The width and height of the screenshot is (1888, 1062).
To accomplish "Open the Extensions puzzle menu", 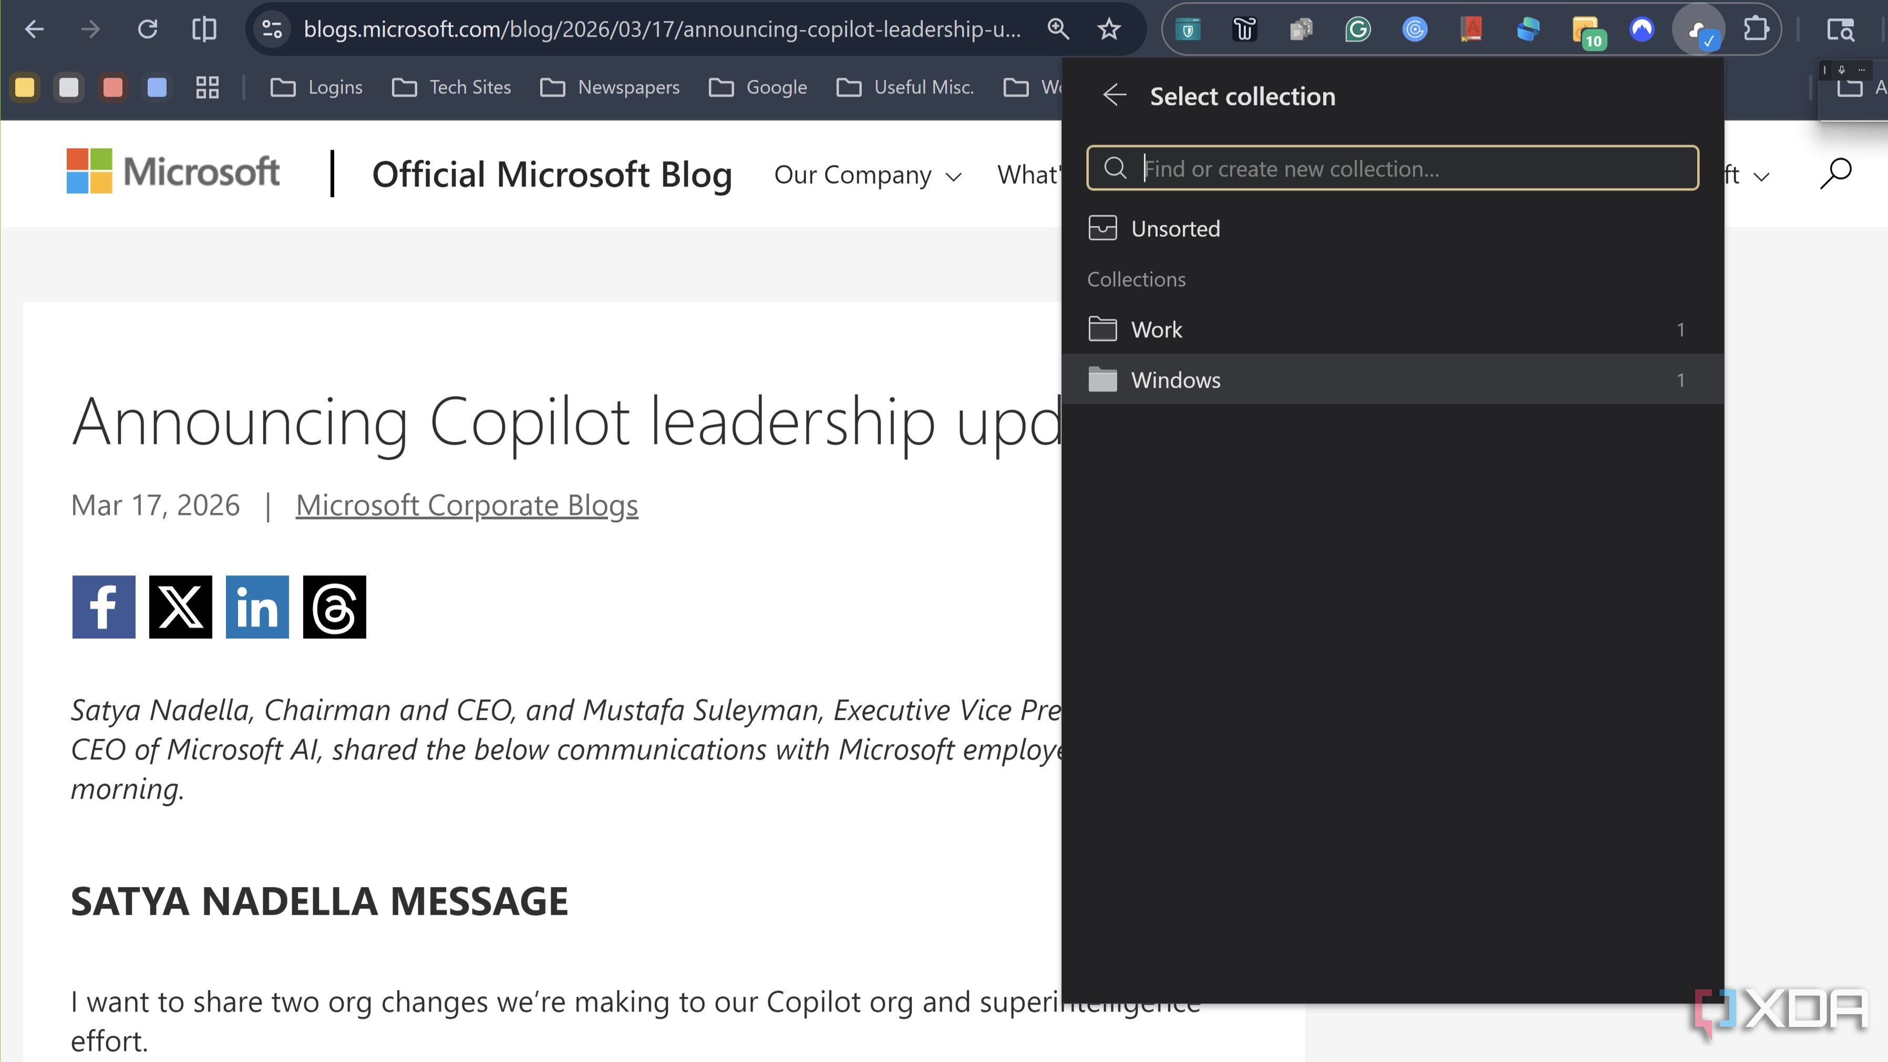I will [x=1756, y=29].
